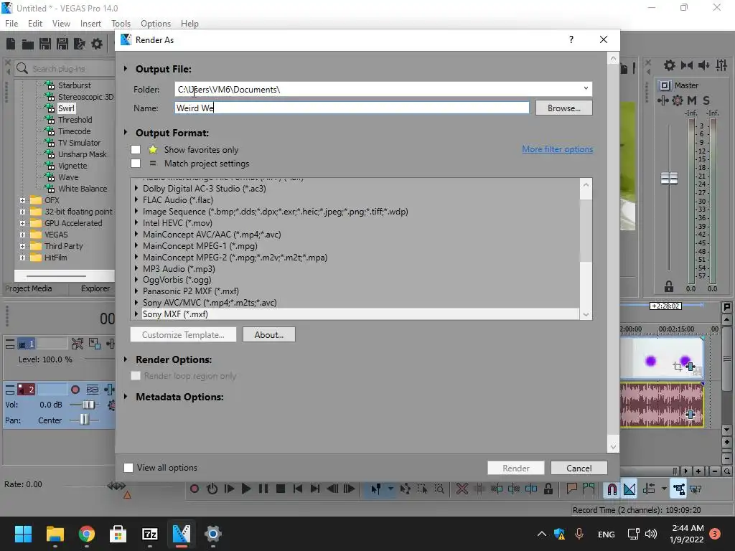Open More filter options link
Viewport: 735px width, 551px height.
[x=557, y=149]
